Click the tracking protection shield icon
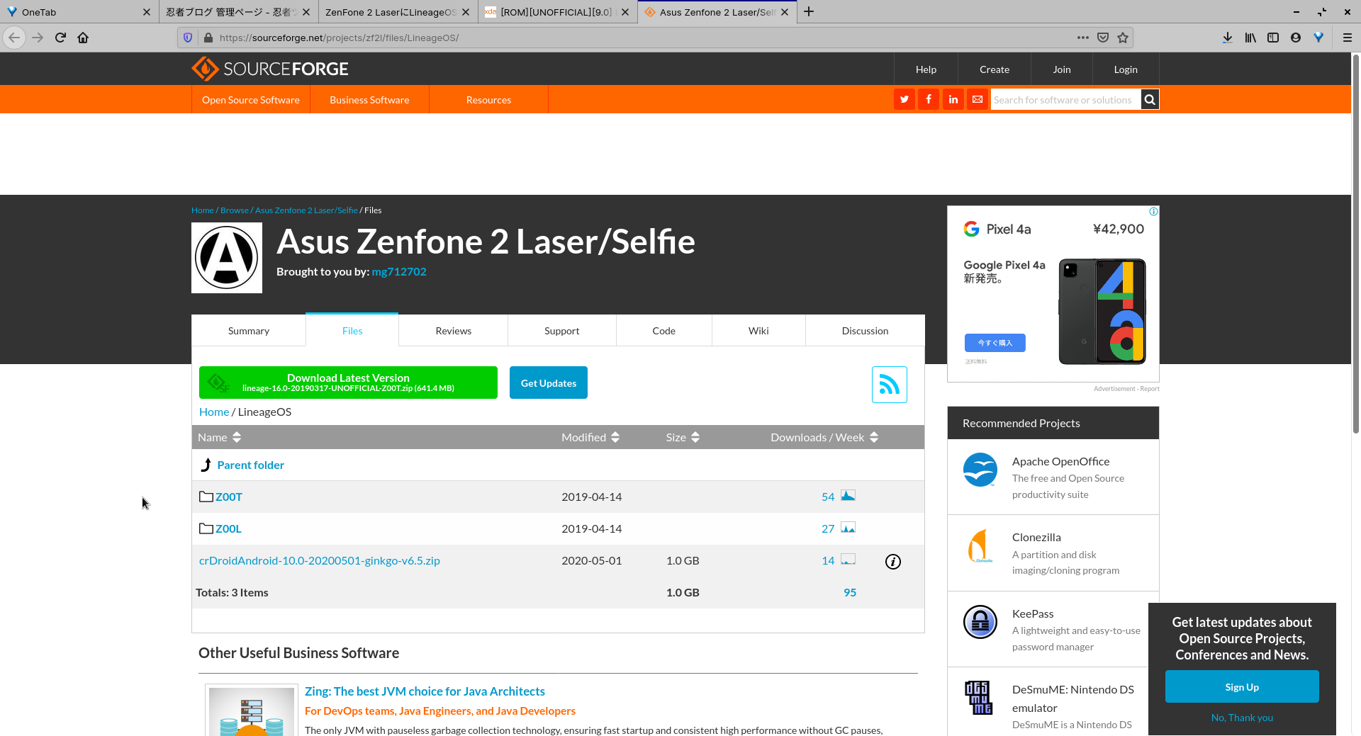The image size is (1361, 736). [188, 38]
